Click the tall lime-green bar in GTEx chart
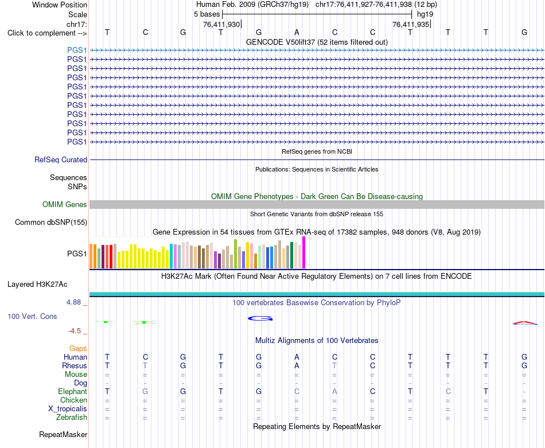Viewport: 545px width, 448px height. 235,254
